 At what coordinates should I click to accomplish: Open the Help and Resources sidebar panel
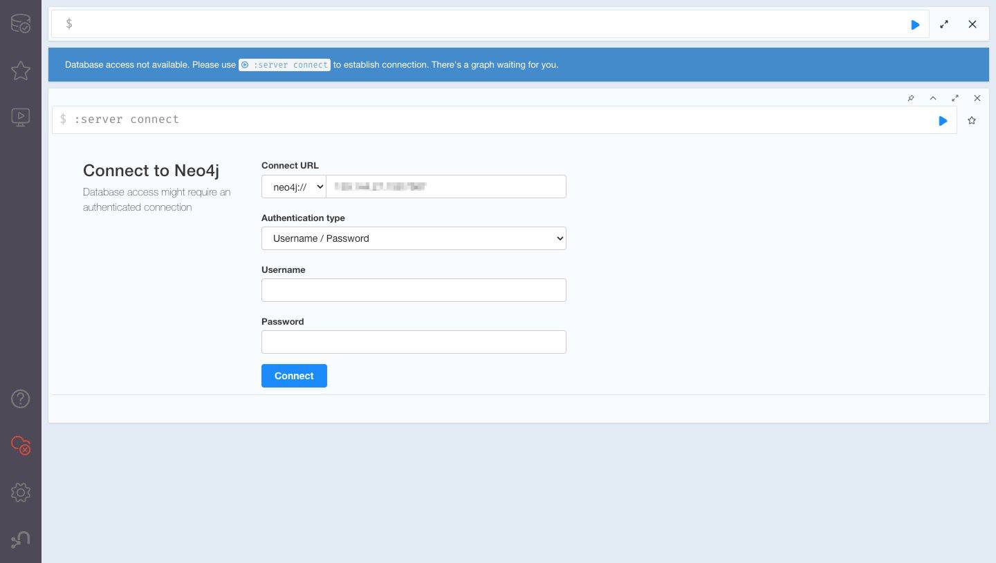pos(21,399)
